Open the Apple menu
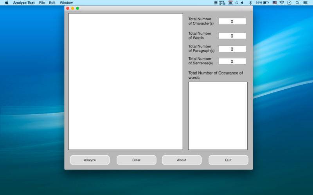Viewport: 313px width, 195px height. (7, 3)
